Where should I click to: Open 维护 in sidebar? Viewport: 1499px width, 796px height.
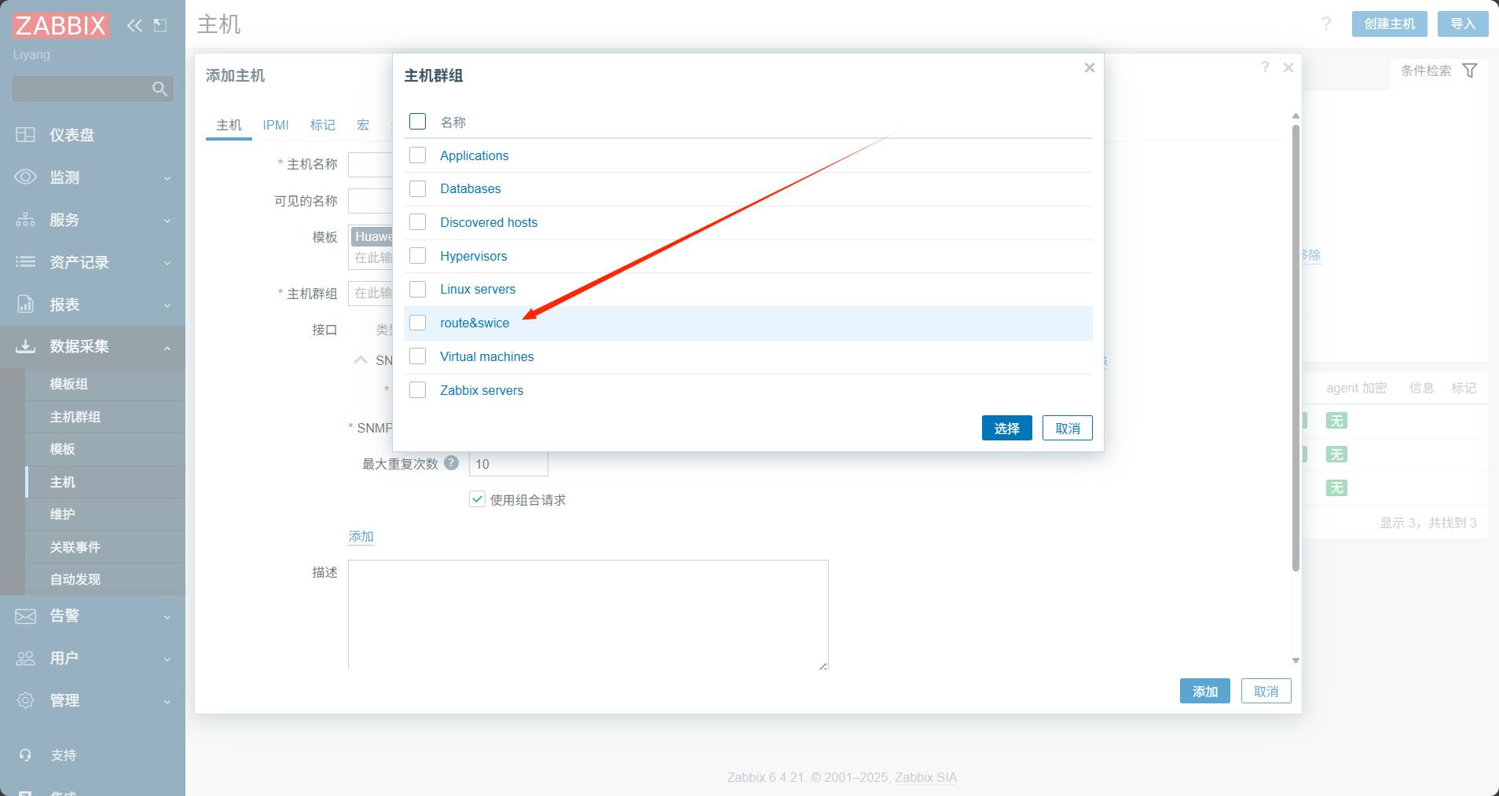pos(63,514)
